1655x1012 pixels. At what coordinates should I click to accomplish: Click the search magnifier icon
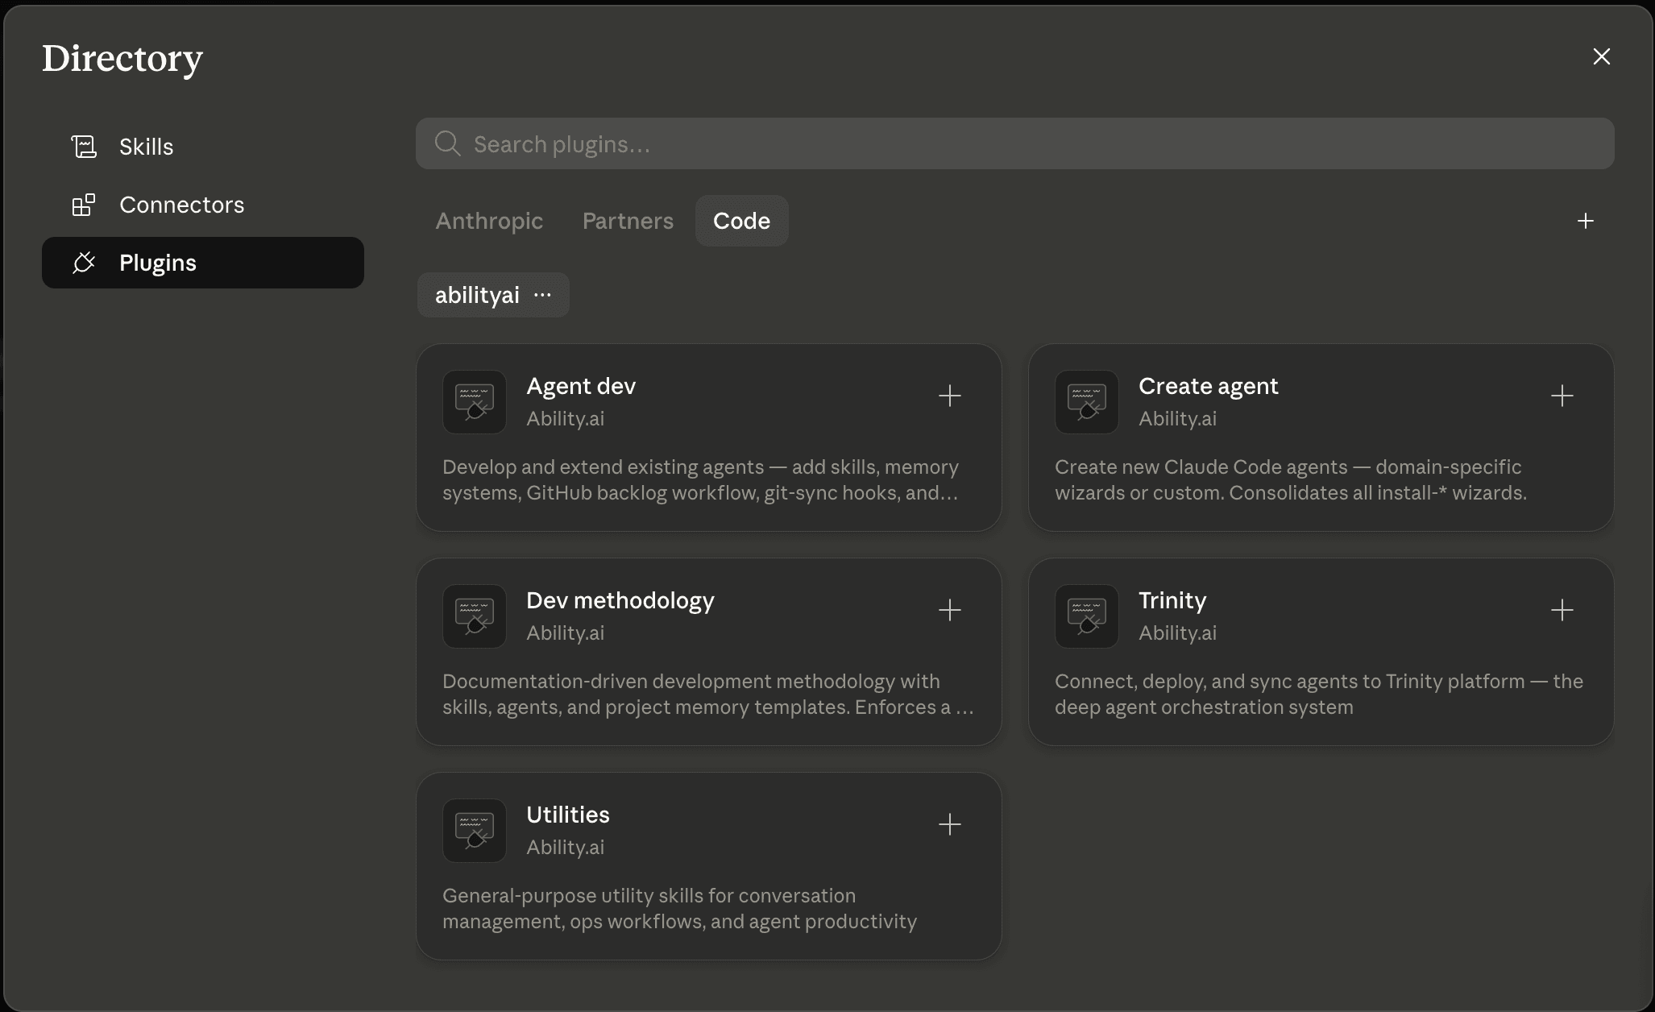447,144
